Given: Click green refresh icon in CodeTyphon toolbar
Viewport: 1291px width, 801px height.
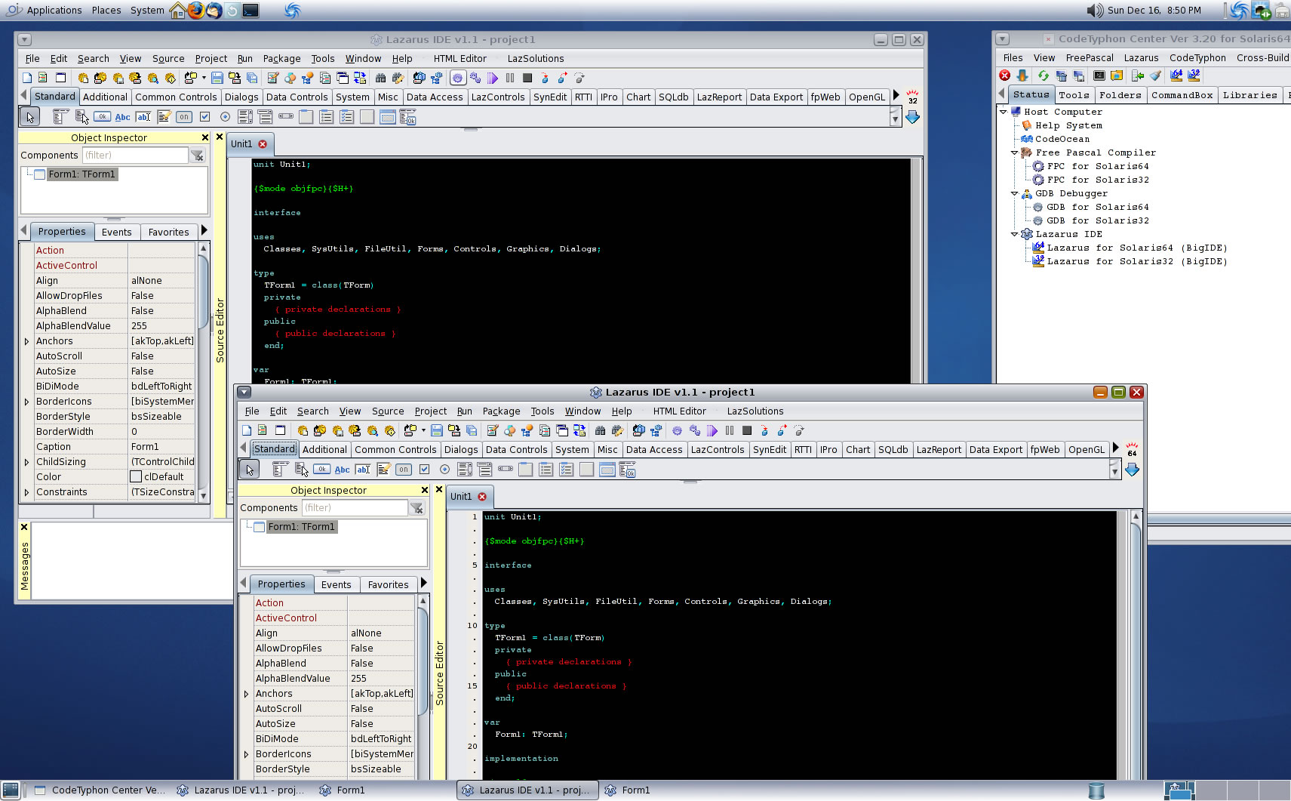Looking at the screenshot, I should (1044, 75).
